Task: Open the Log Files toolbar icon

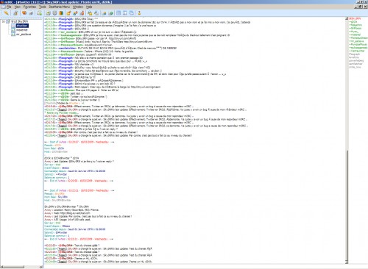Action: (x=96, y=13)
